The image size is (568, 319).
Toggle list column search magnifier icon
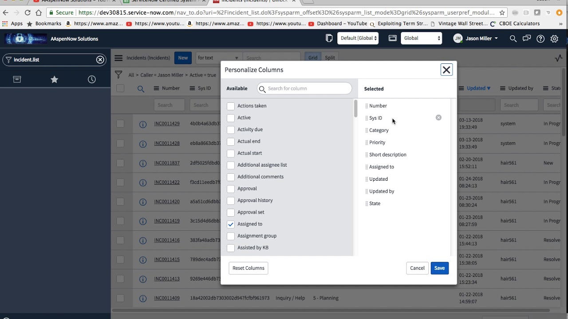point(141,89)
